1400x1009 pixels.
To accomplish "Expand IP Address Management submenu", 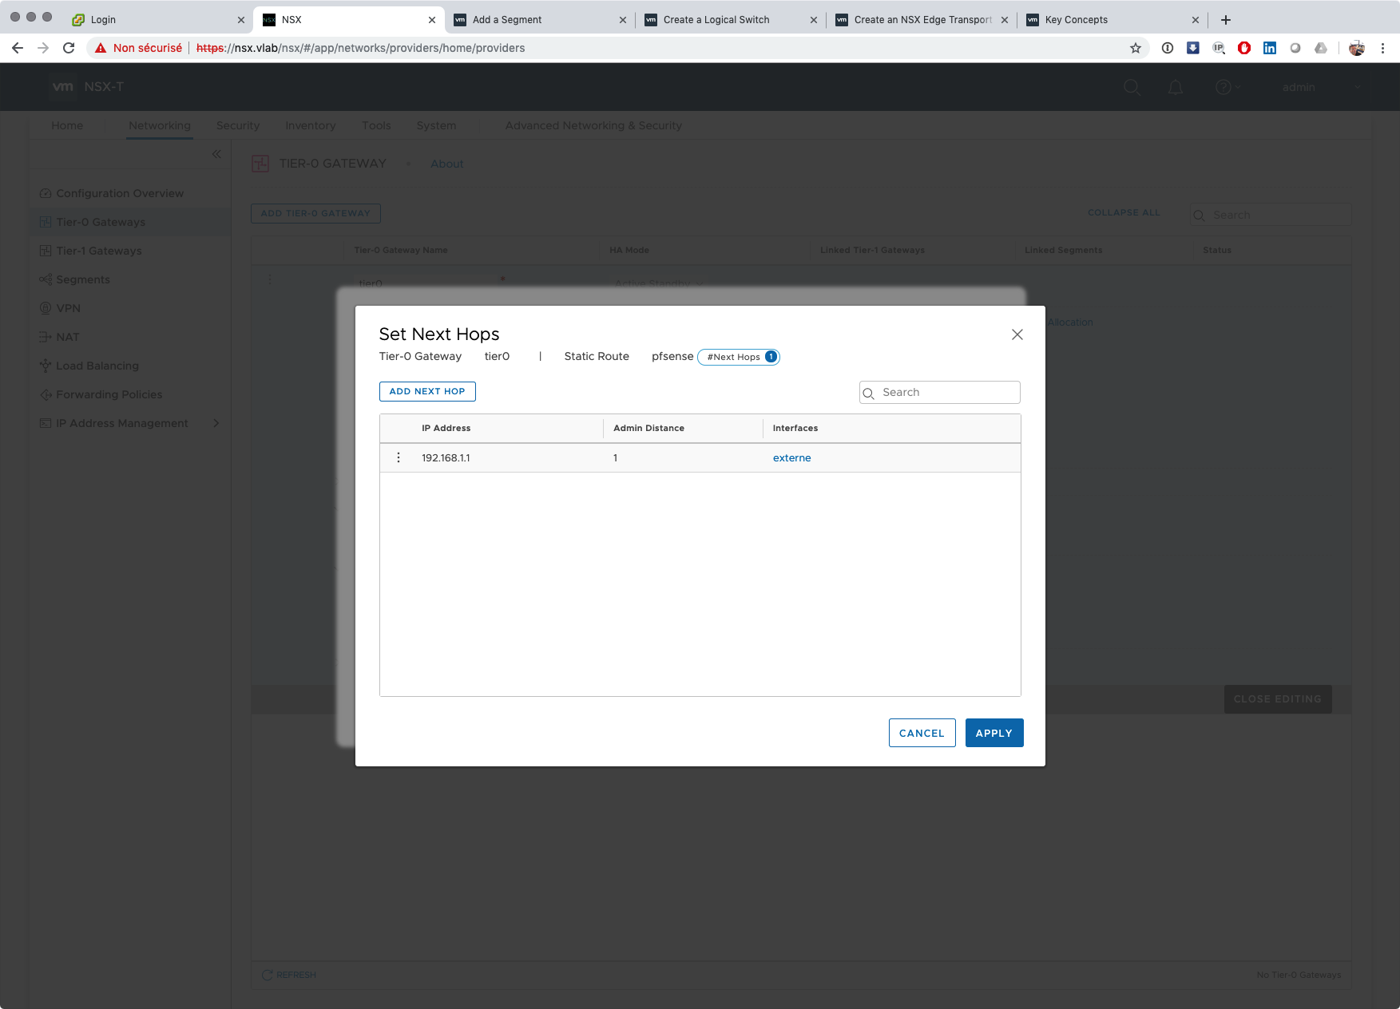I will click(x=216, y=423).
